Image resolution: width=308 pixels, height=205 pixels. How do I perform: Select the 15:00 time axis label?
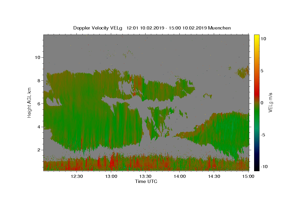(x=248, y=176)
